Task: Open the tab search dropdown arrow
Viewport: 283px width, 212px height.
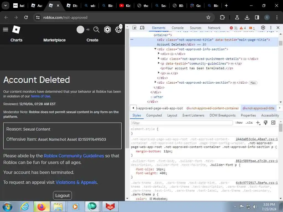Action: [x=6, y=6]
